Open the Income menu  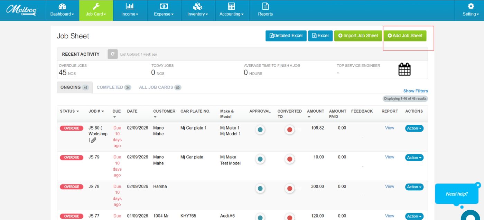pos(130,10)
